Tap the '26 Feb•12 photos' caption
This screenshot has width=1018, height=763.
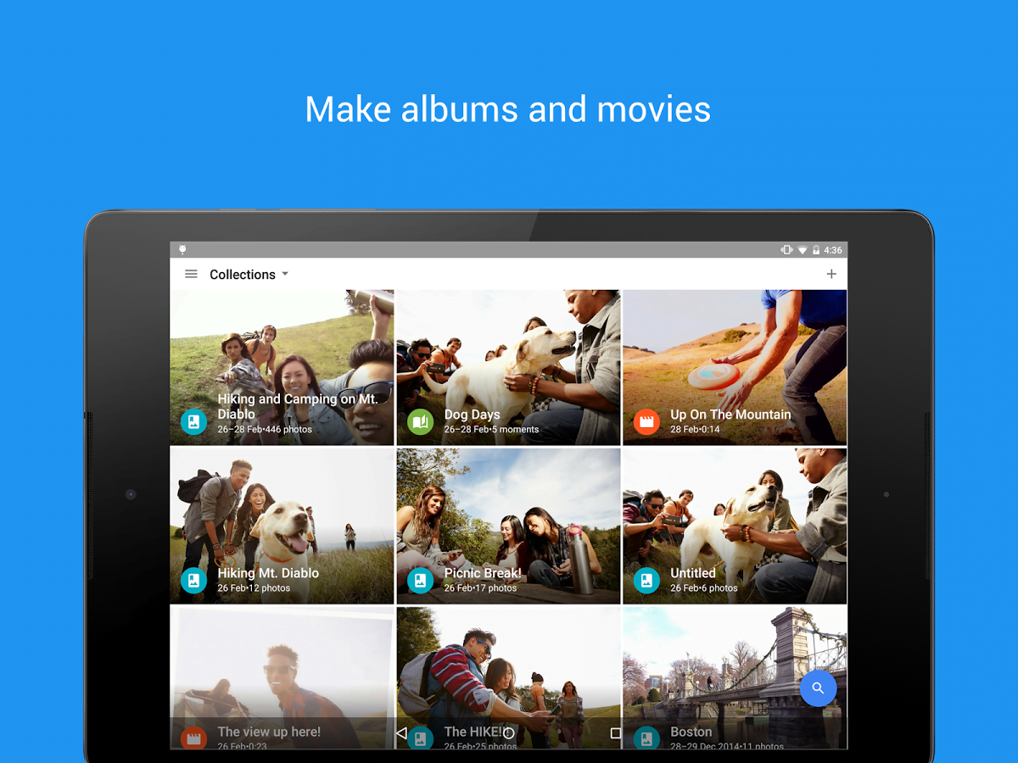(254, 588)
